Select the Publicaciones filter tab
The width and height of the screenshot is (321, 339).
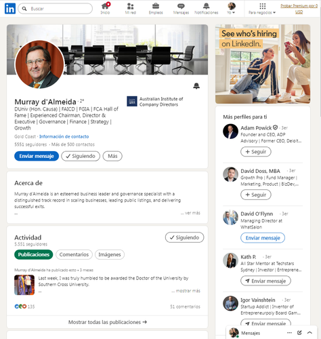coord(34,254)
